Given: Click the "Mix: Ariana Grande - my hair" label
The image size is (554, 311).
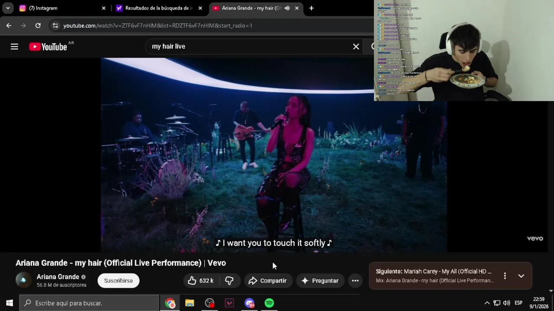Looking at the screenshot, I should (435, 281).
